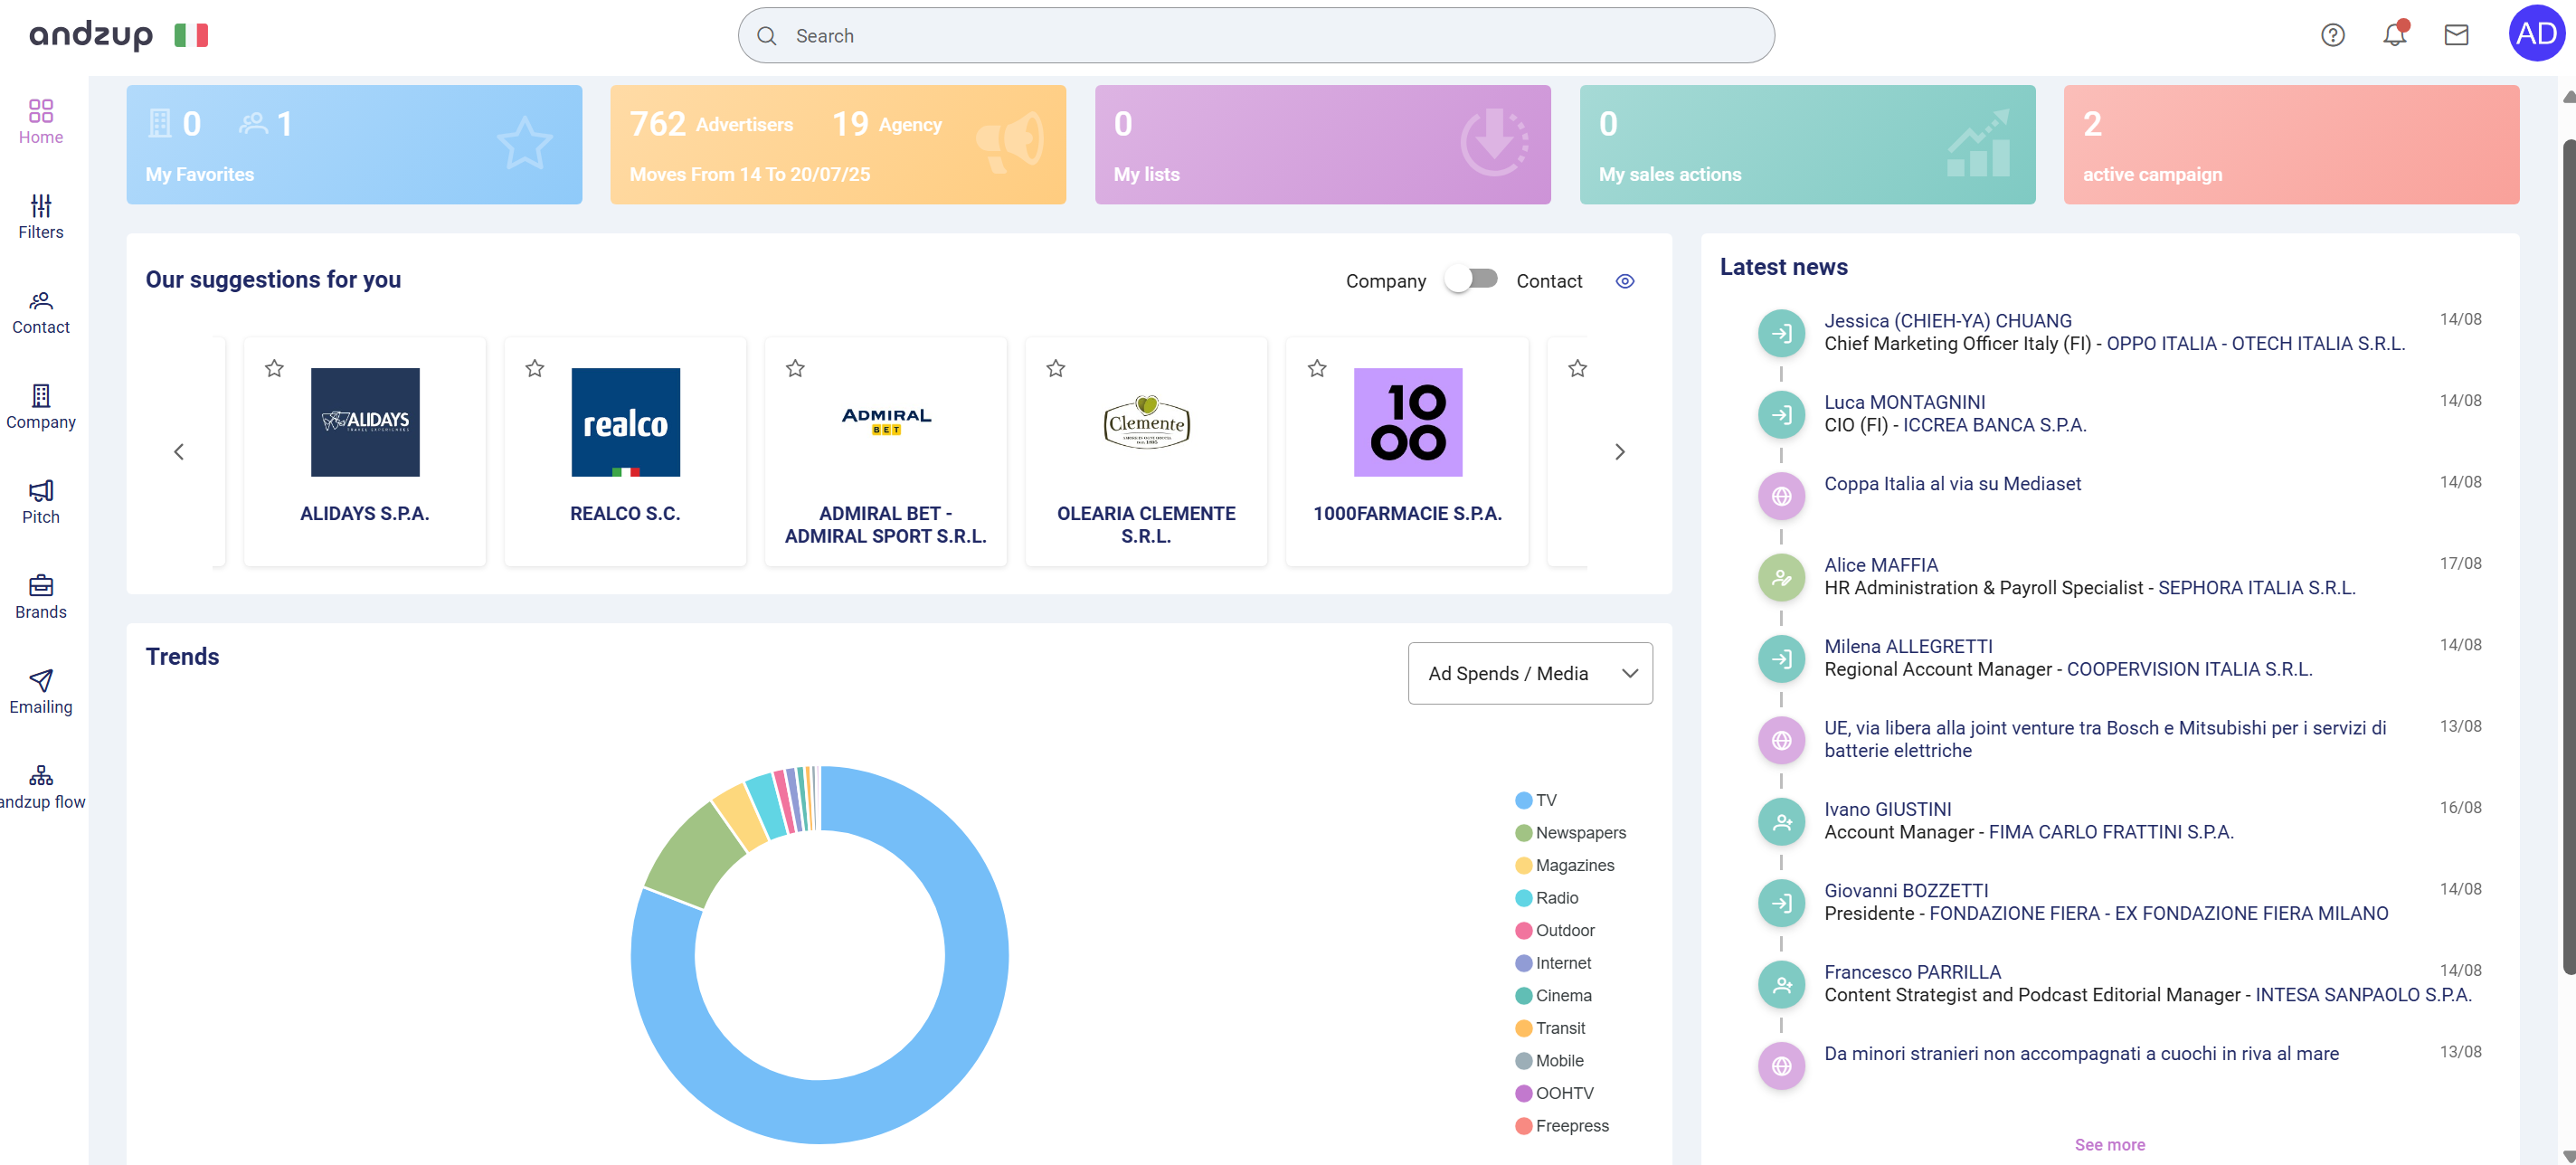2576x1165 pixels.
Task: Open the Filters panel in the sidebar
Action: [41, 218]
